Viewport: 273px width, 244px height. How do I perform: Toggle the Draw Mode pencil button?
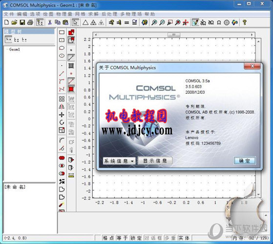[195, 22]
